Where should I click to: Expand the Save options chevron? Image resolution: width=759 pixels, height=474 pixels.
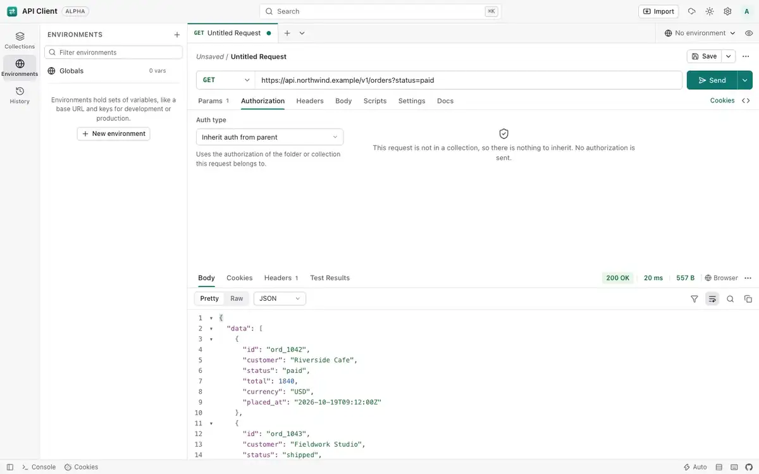(729, 56)
